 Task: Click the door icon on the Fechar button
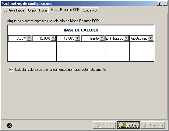tap(123, 125)
